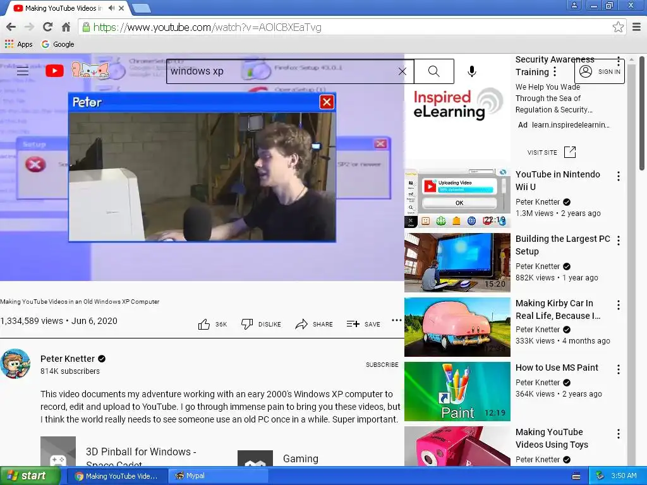Image resolution: width=647 pixels, height=485 pixels.
Task: Click the video player to pause
Action: point(202,167)
